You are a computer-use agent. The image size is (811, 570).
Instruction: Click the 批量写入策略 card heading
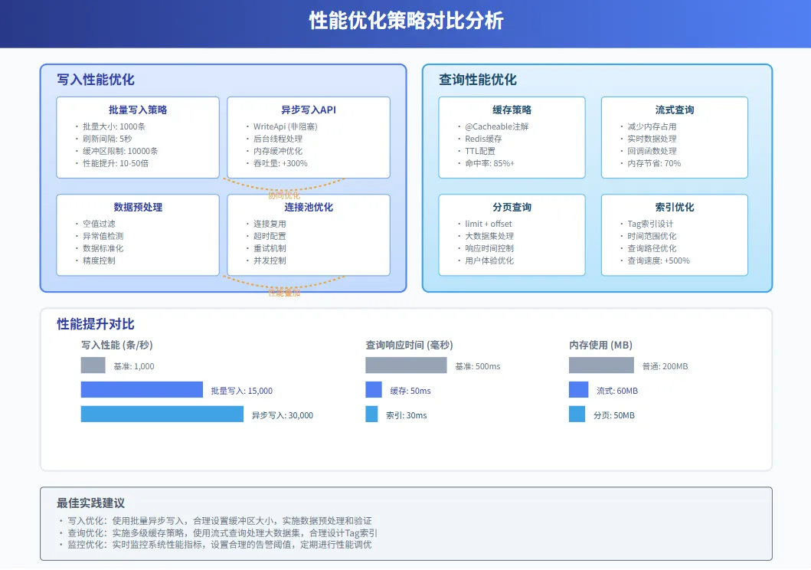pyautogui.click(x=138, y=110)
